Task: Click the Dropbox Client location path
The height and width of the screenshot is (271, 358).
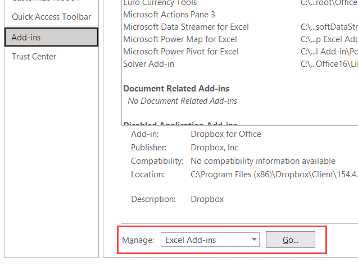Action: [274, 174]
